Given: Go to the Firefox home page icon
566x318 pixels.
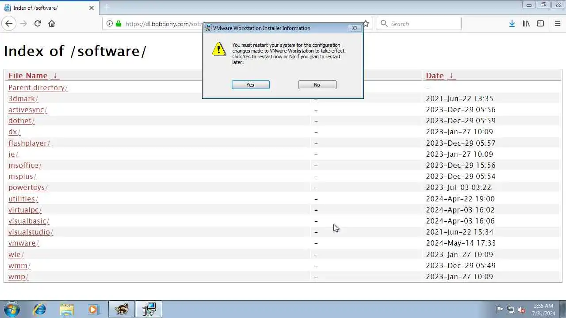Looking at the screenshot, I should pyautogui.click(x=52, y=23).
